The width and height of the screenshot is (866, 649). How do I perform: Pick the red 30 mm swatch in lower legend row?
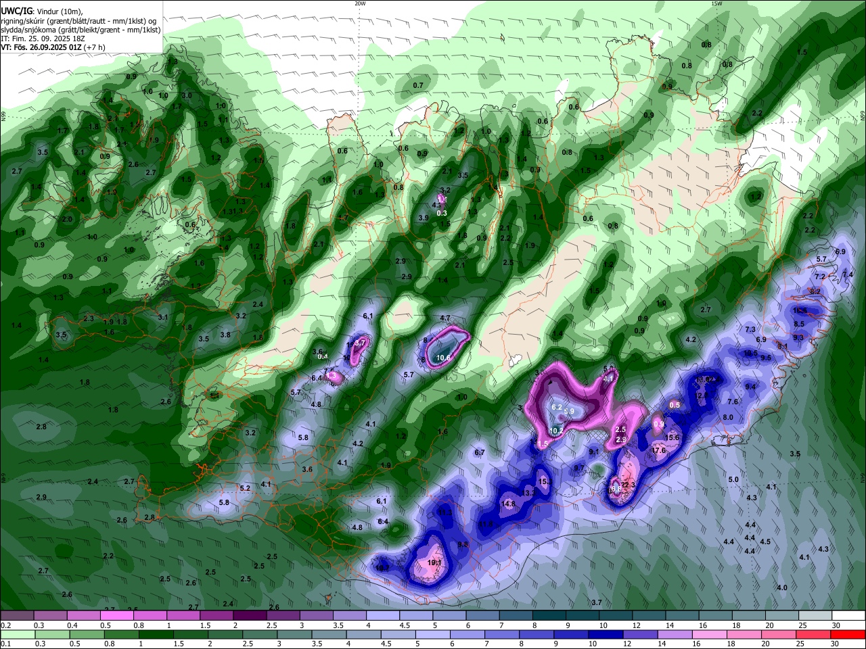(x=848, y=634)
